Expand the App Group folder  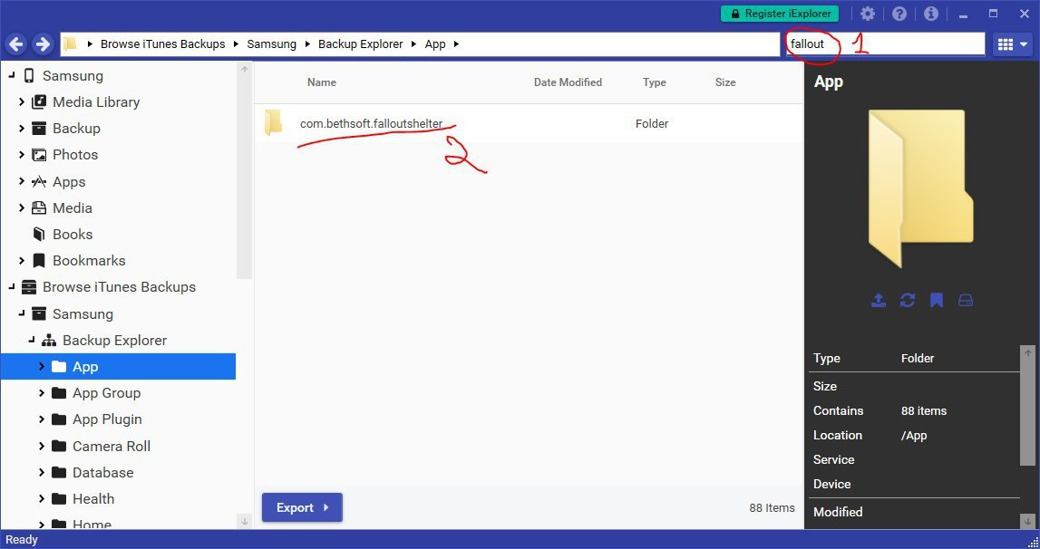(41, 393)
